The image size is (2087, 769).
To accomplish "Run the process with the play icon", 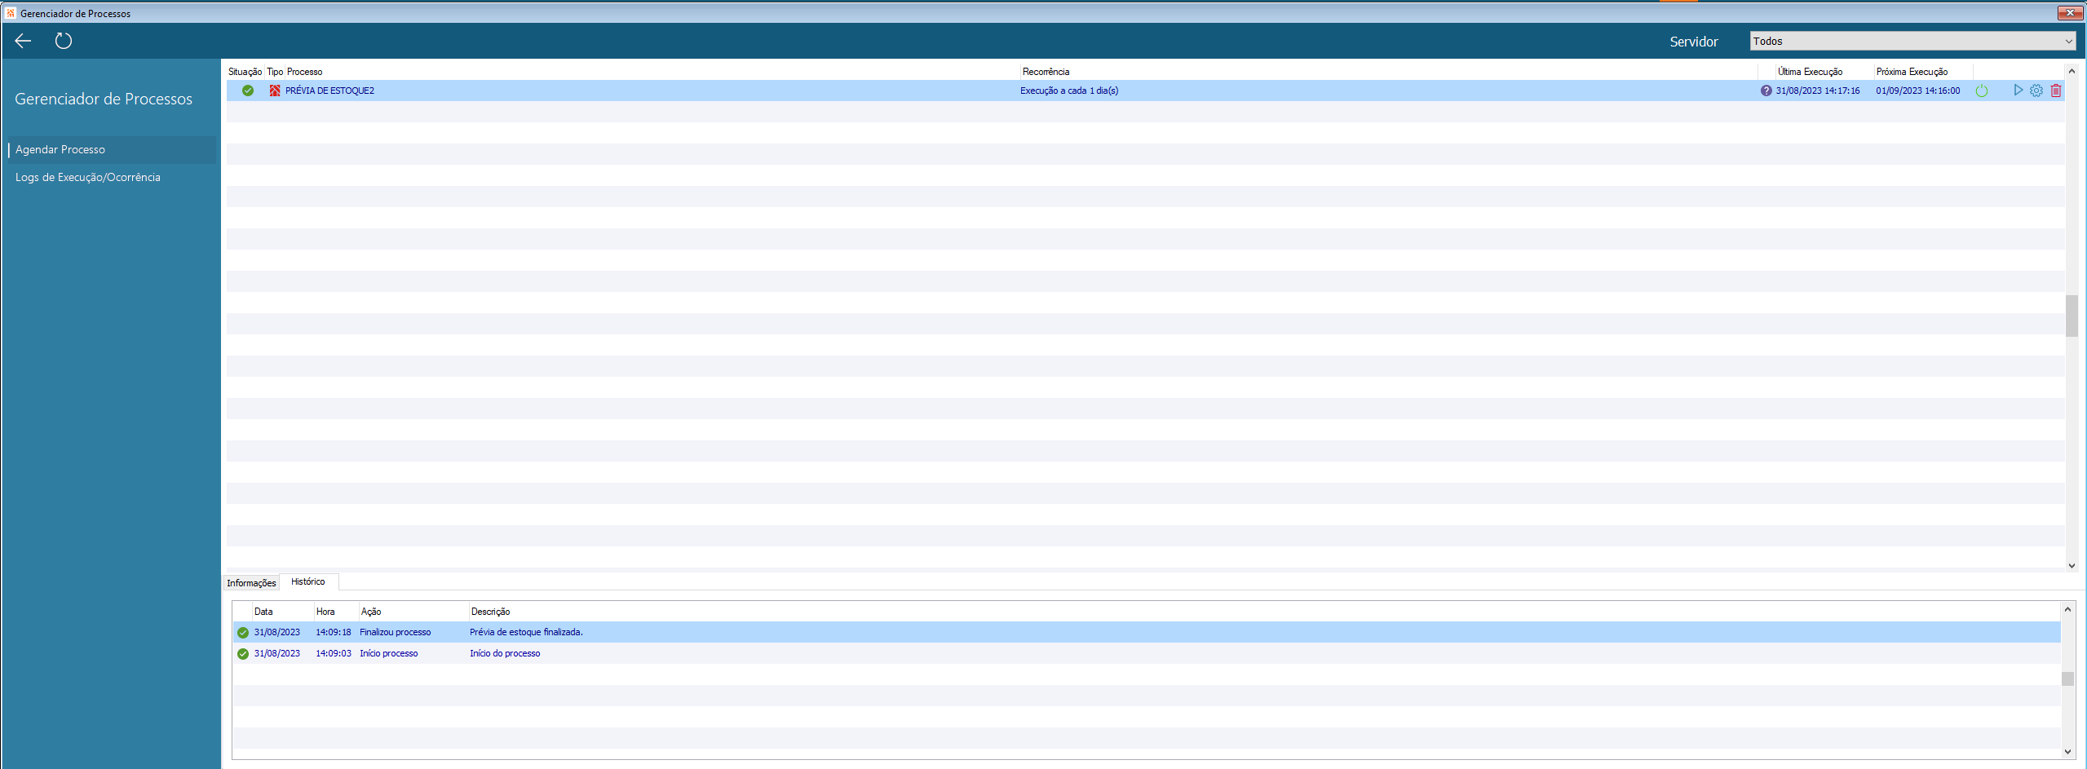I will 2018,91.
